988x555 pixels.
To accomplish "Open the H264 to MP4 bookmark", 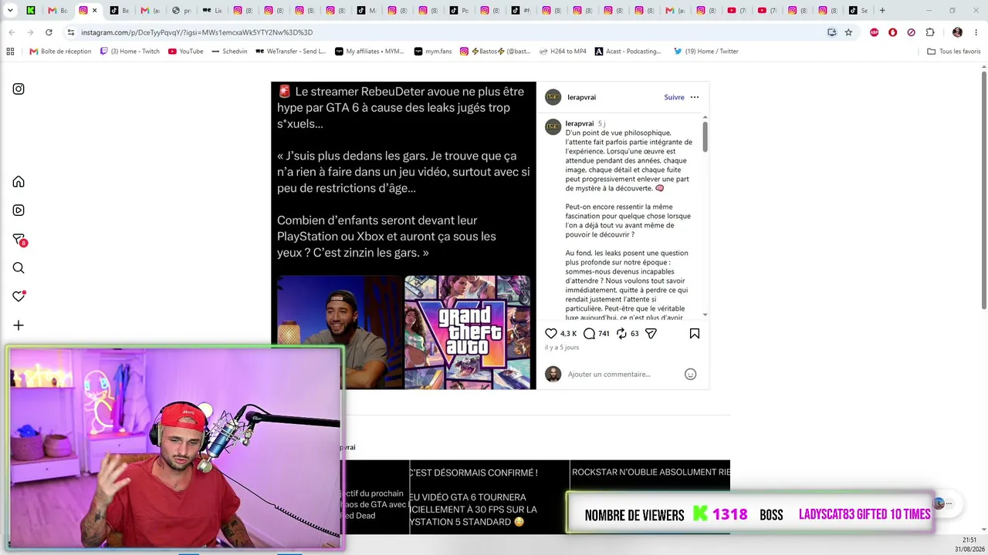I will point(562,51).
